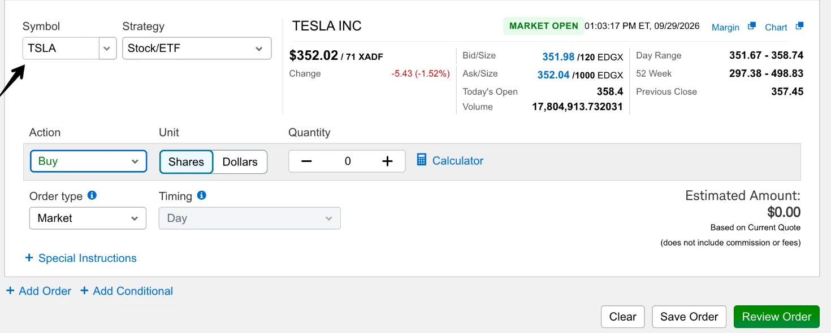831x333 pixels.
Task: Click the Quantity value field
Action: [x=347, y=161]
